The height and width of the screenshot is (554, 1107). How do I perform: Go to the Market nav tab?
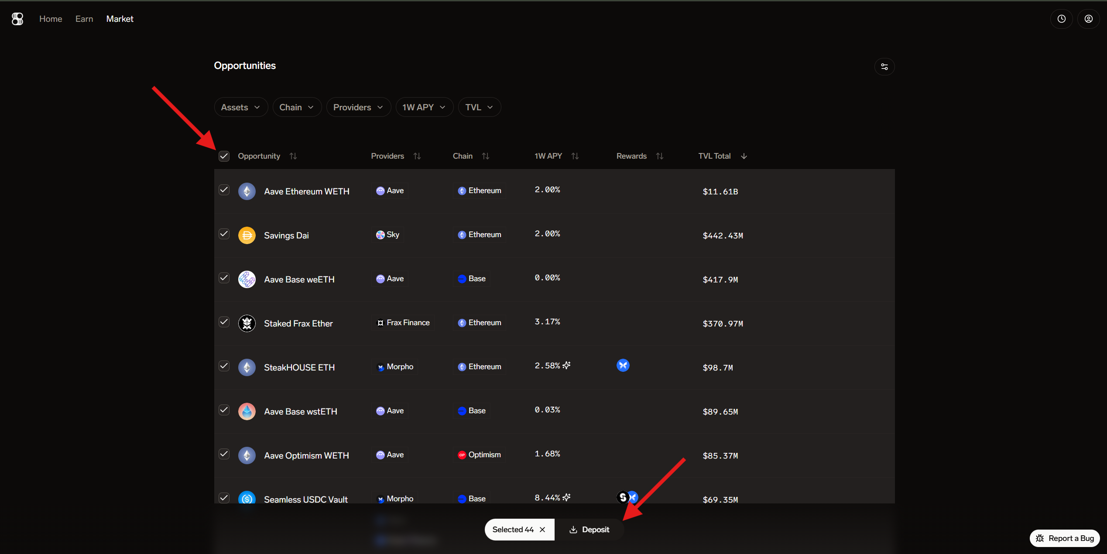point(120,19)
